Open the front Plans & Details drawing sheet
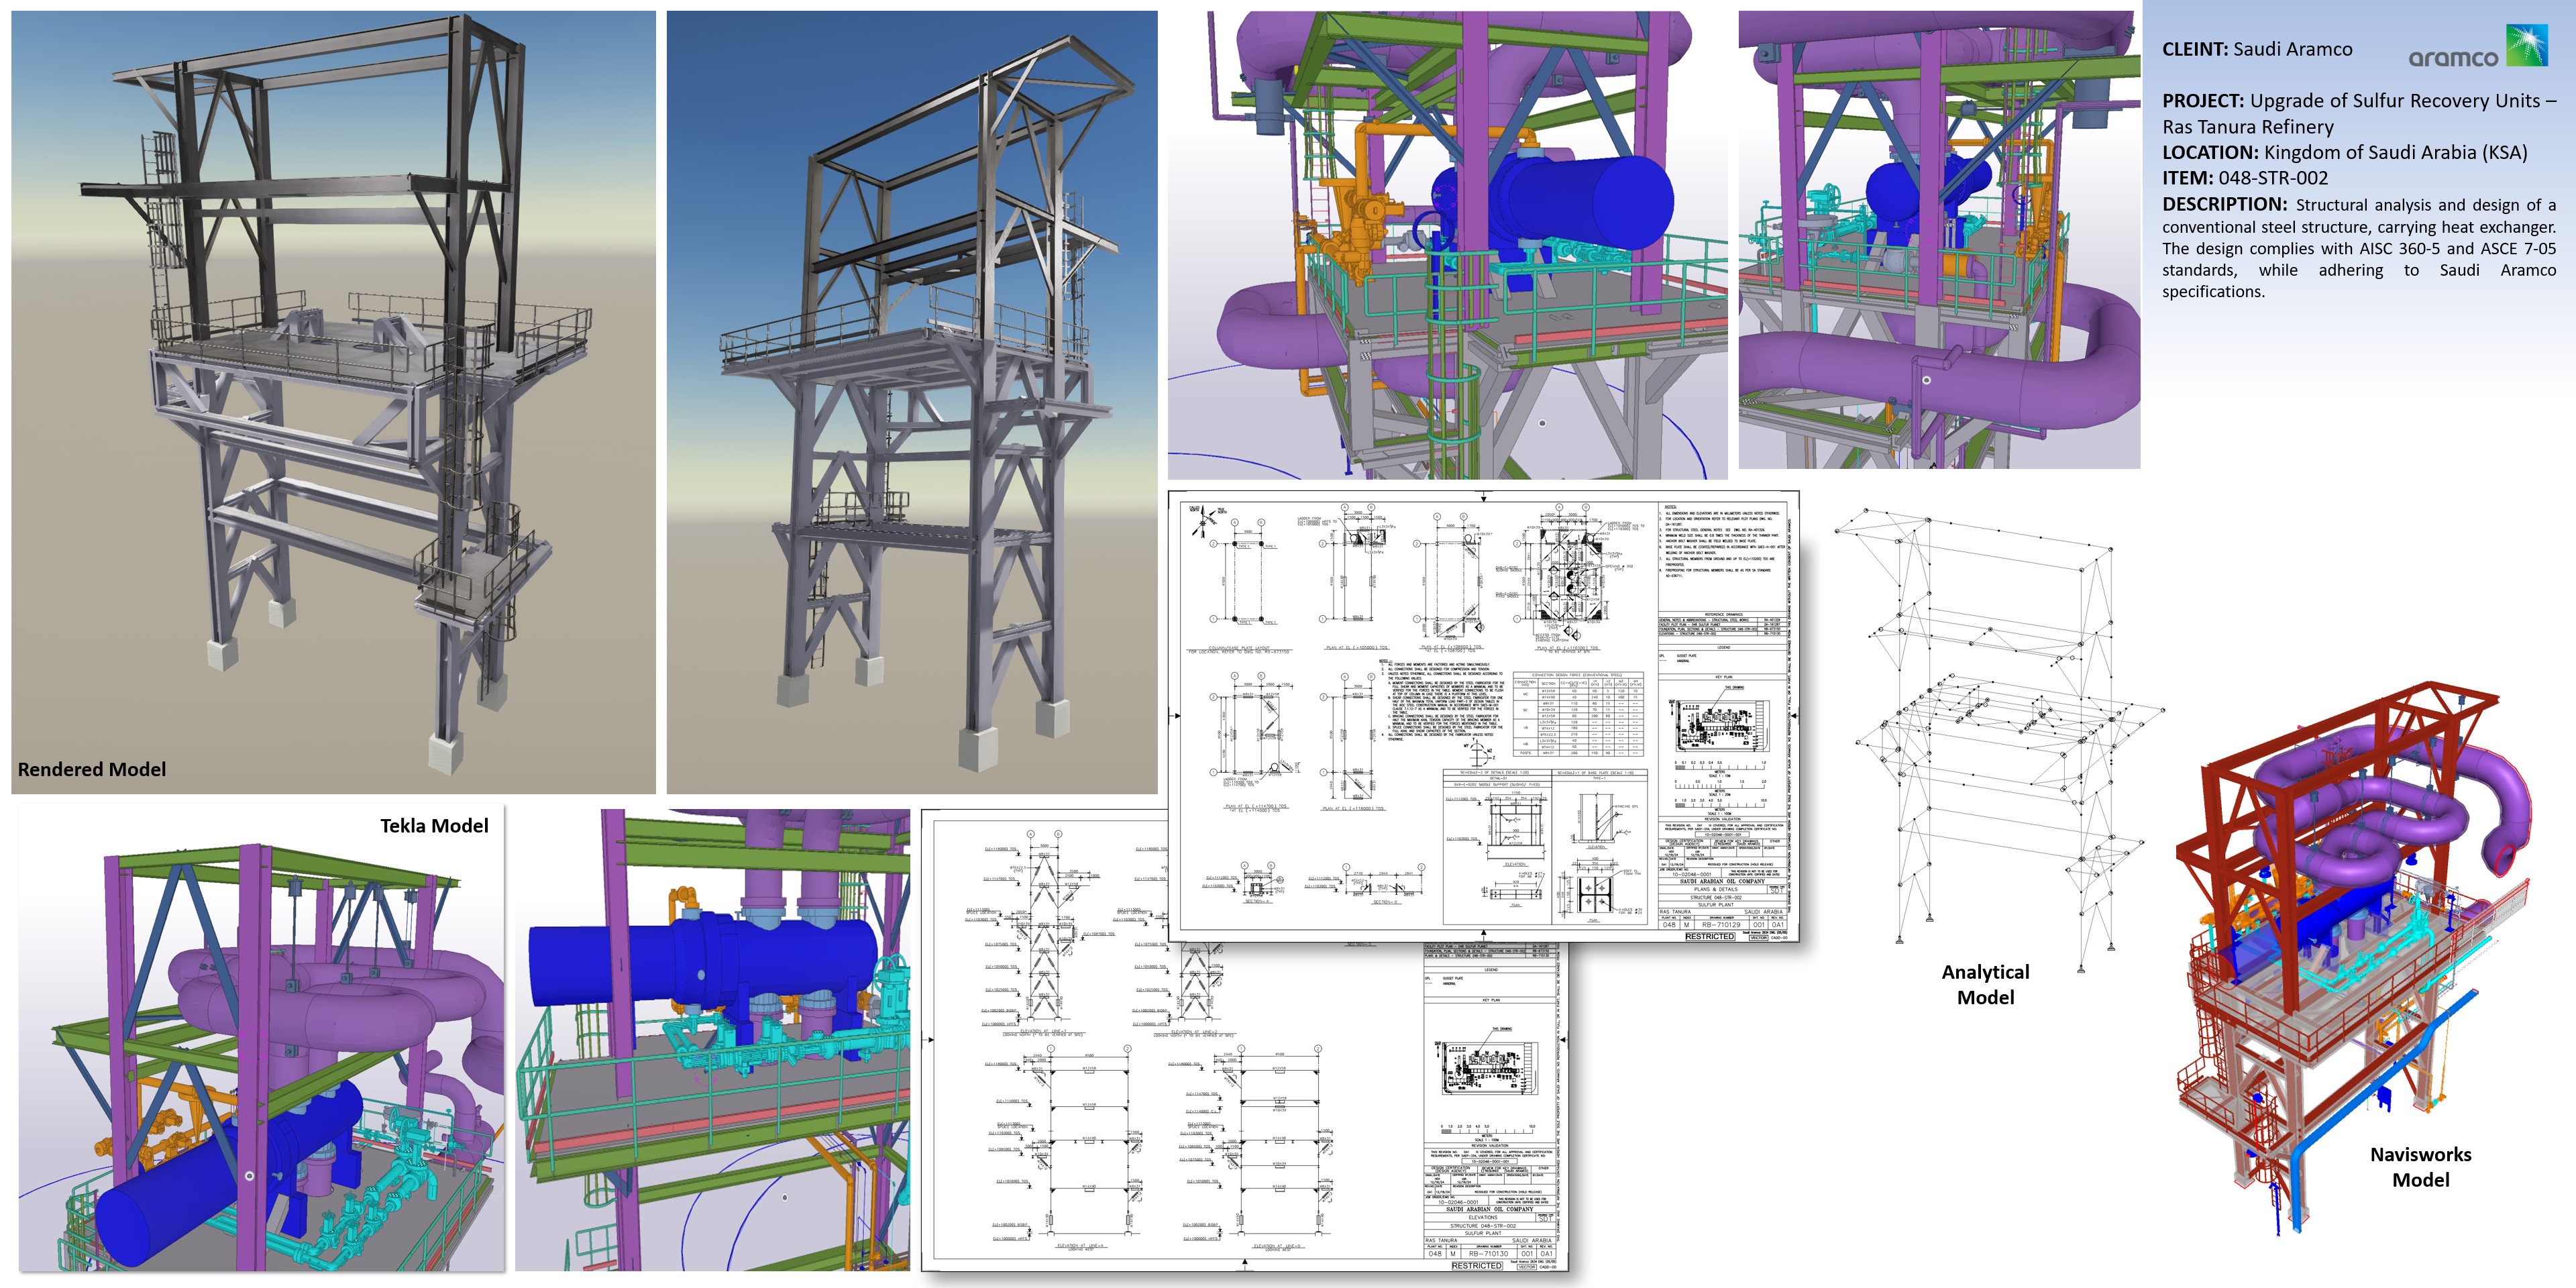This screenshot has width=2576, height=1288. click(x=1484, y=716)
